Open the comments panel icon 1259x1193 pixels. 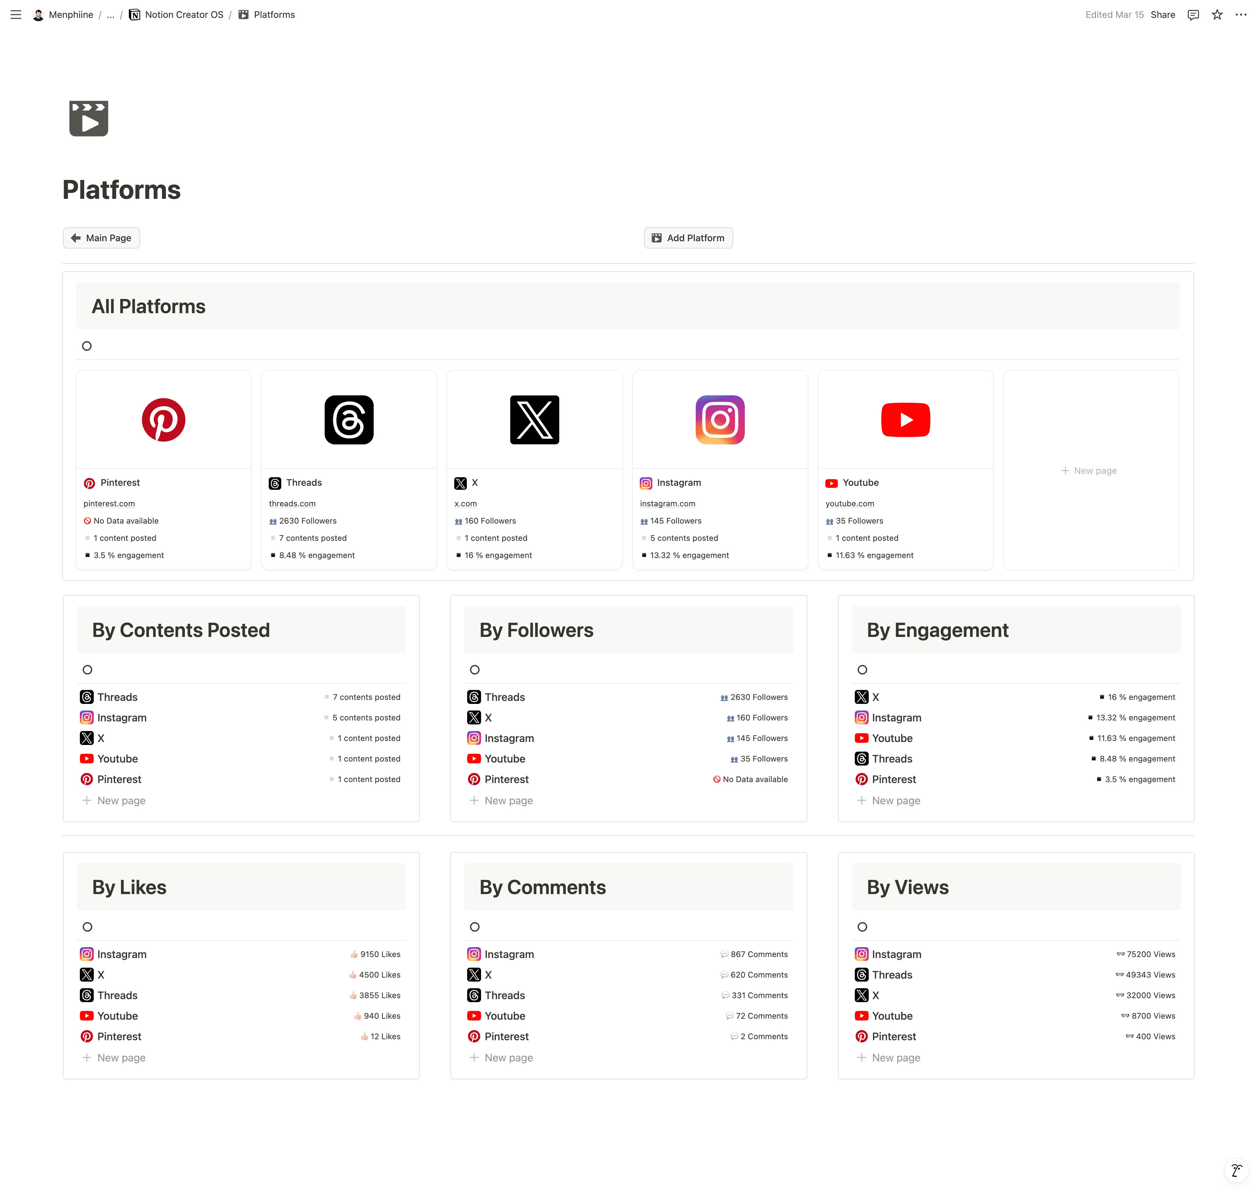coord(1193,15)
